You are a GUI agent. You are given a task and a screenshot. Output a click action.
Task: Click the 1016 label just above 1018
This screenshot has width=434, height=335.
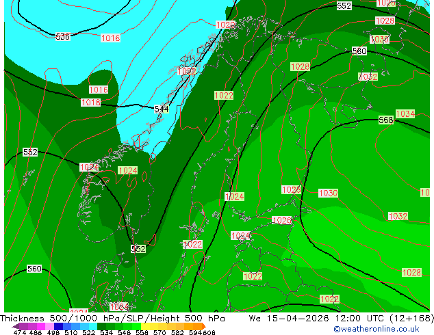pyautogui.click(x=99, y=90)
